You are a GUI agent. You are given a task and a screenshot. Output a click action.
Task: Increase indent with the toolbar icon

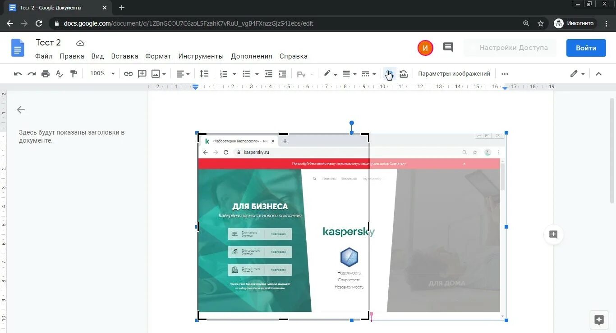point(282,74)
